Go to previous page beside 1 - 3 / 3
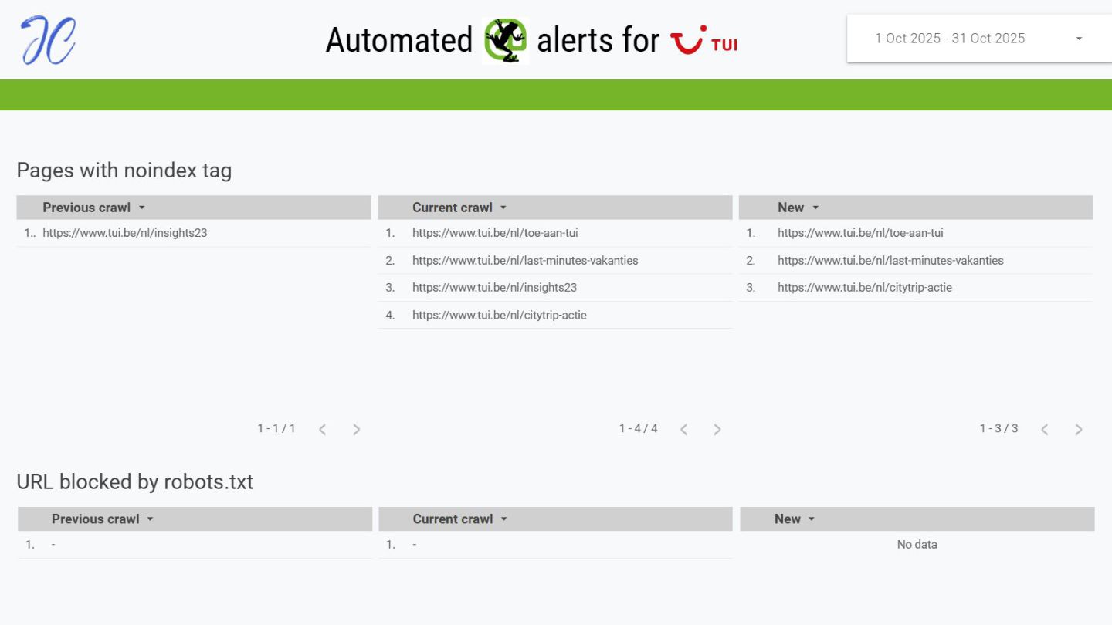Image resolution: width=1112 pixels, height=625 pixels. coord(1045,429)
